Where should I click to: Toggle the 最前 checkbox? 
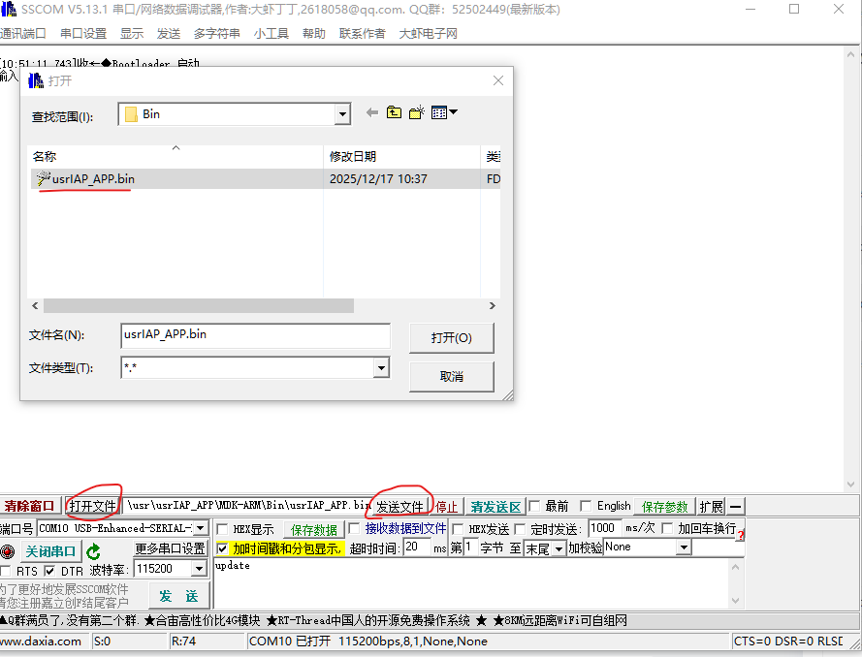[x=534, y=506]
